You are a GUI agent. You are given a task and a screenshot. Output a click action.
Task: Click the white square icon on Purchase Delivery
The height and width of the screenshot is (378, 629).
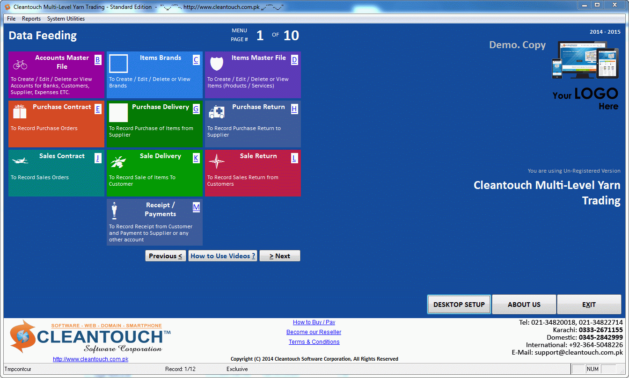[x=118, y=113]
